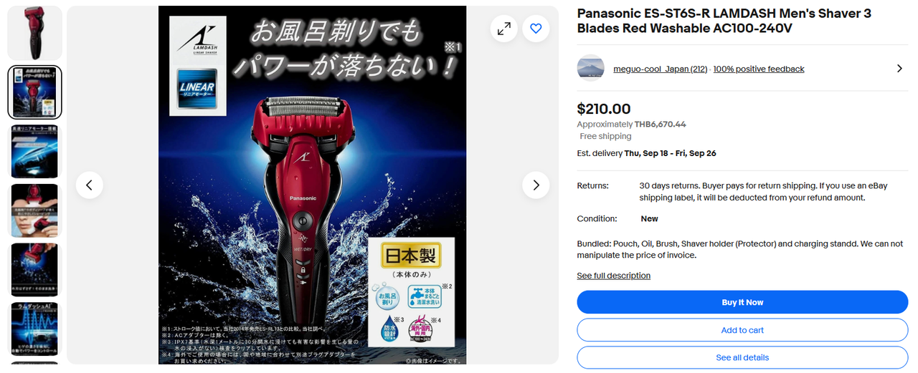
Task: Click the main shaver product image
Action: click(x=313, y=185)
